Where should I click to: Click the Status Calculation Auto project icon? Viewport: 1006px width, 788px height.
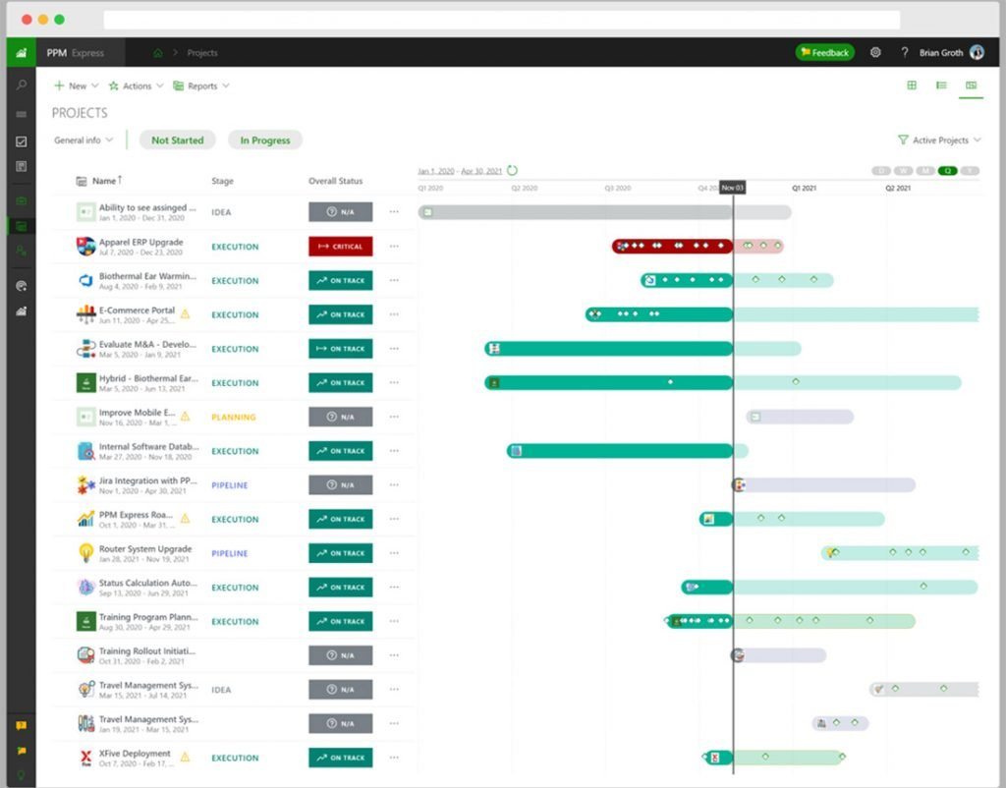pos(86,587)
